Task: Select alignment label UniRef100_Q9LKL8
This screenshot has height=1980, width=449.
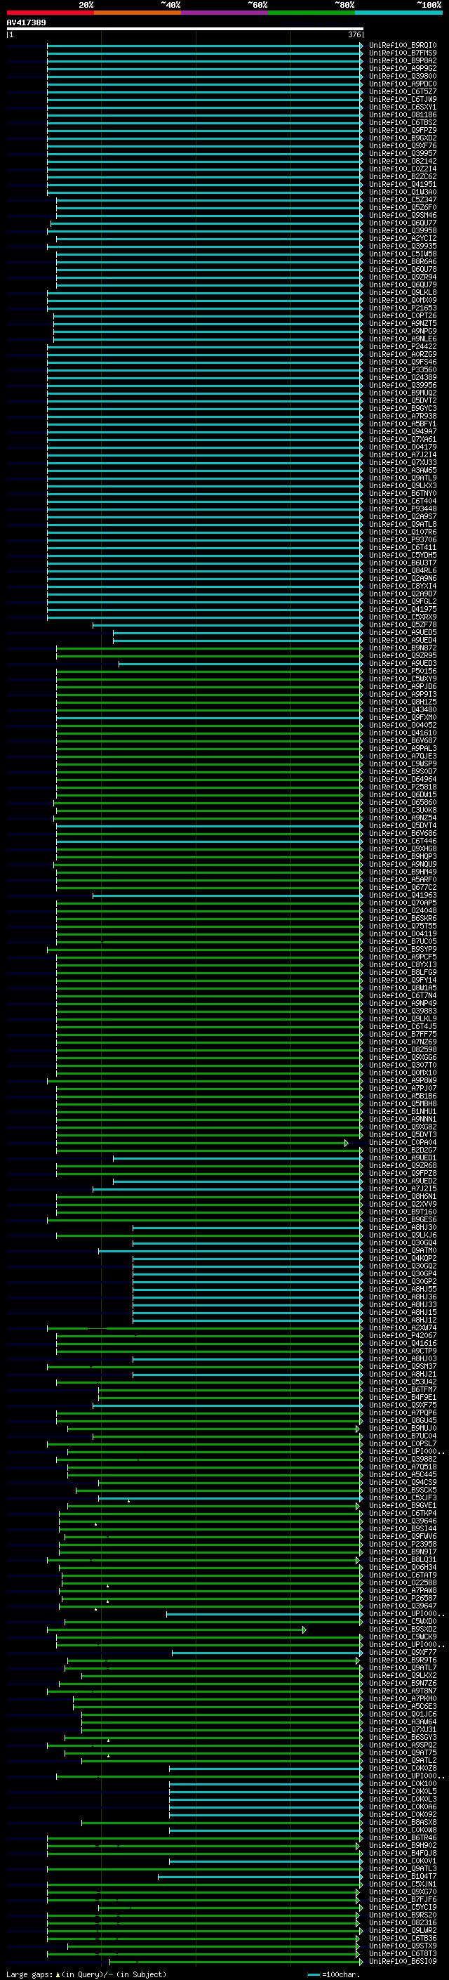Action: tap(403, 293)
